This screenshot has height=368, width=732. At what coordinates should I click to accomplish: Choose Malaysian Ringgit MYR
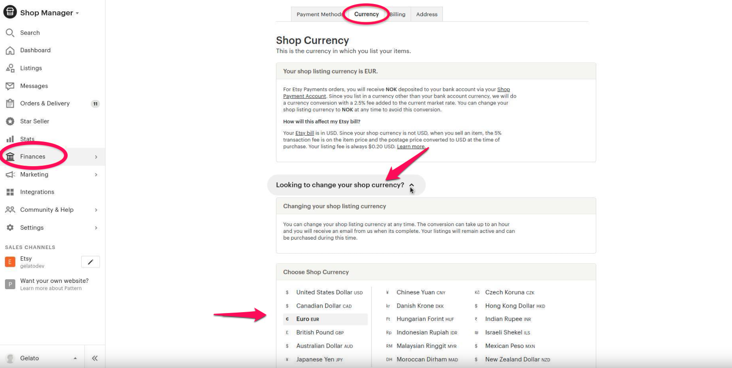coord(426,346)
